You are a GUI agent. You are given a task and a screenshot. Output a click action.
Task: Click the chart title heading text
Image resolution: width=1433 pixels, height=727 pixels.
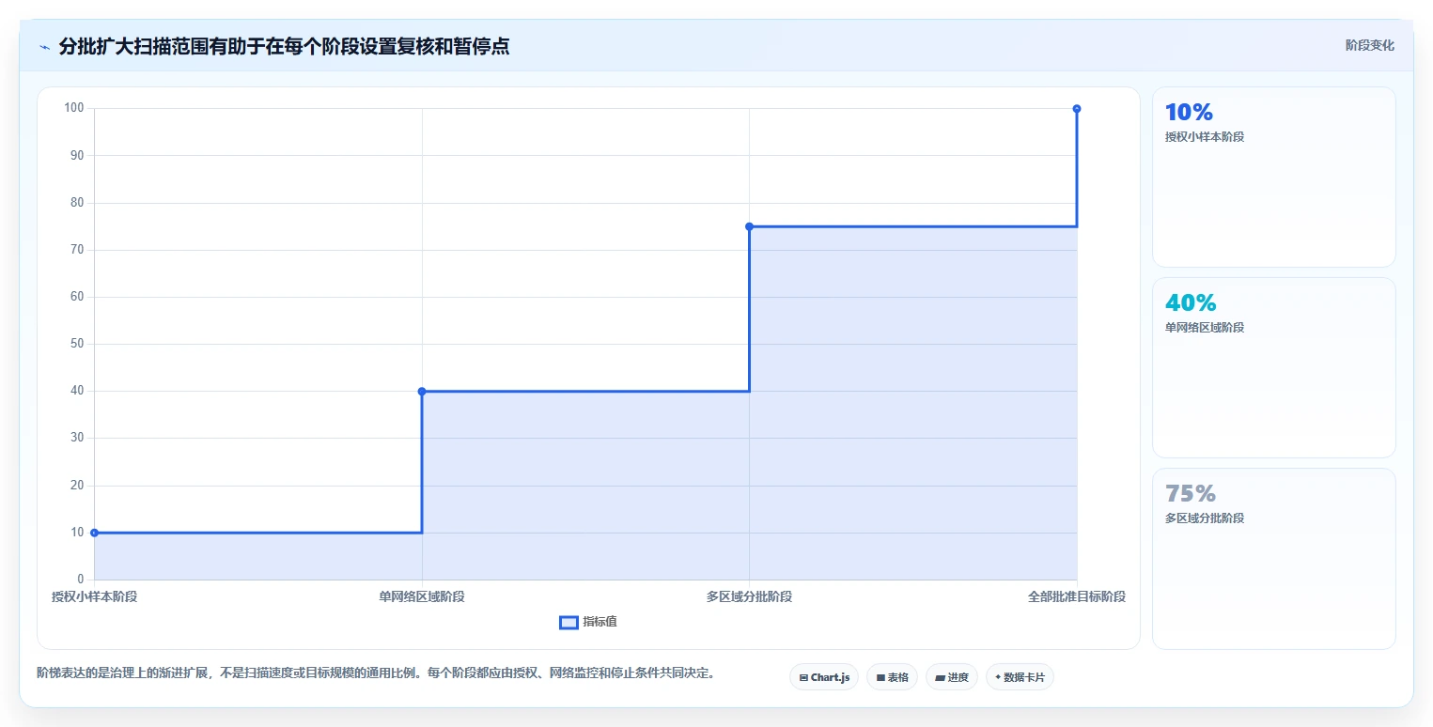pos(284,47)
